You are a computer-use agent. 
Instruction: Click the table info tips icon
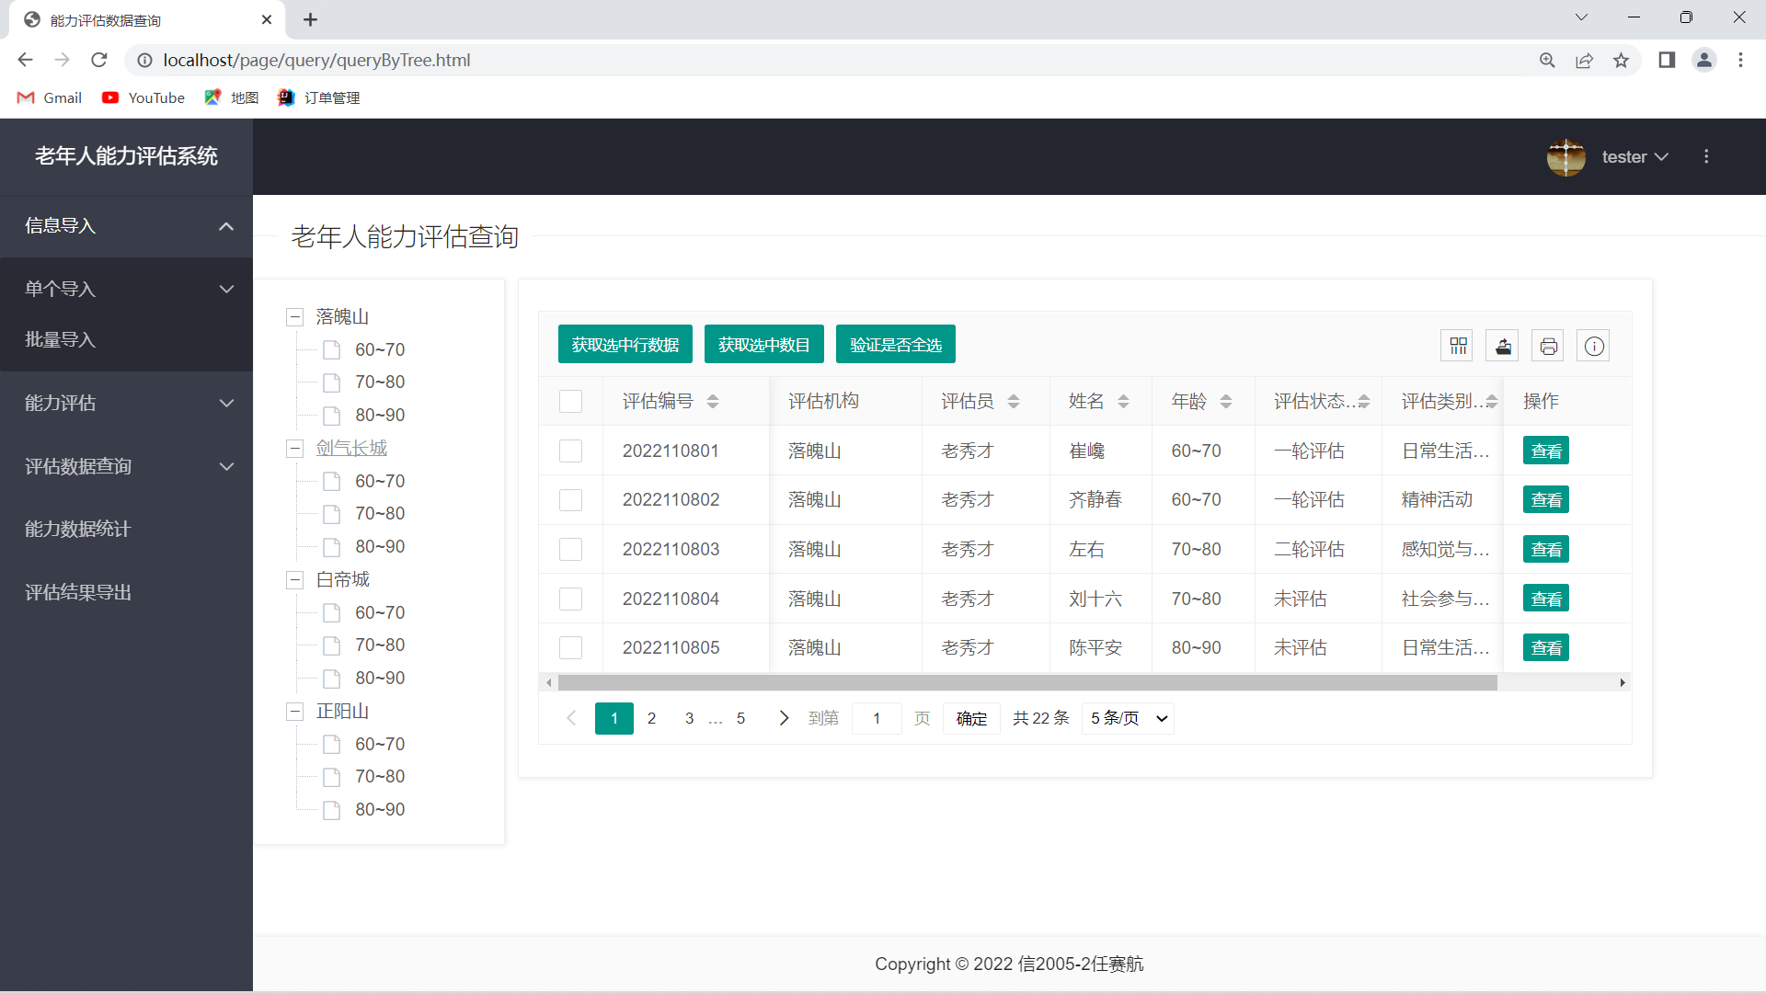point(1594,346)
